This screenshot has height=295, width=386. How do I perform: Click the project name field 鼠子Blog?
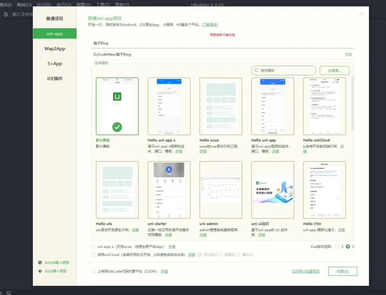click(222, 43)
